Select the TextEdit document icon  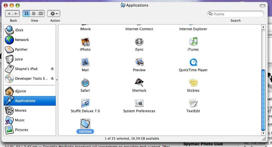(x=193, y=103)
